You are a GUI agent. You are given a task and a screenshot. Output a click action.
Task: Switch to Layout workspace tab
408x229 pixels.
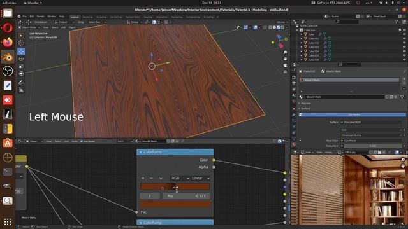(x=75, y=17)
